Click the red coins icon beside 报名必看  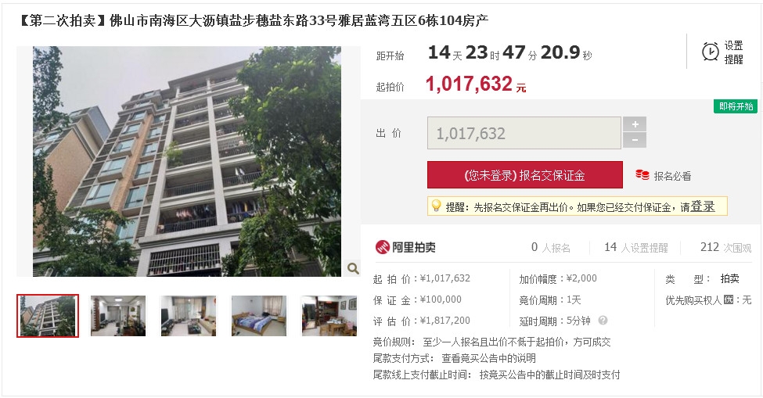[x=642, y=175]
